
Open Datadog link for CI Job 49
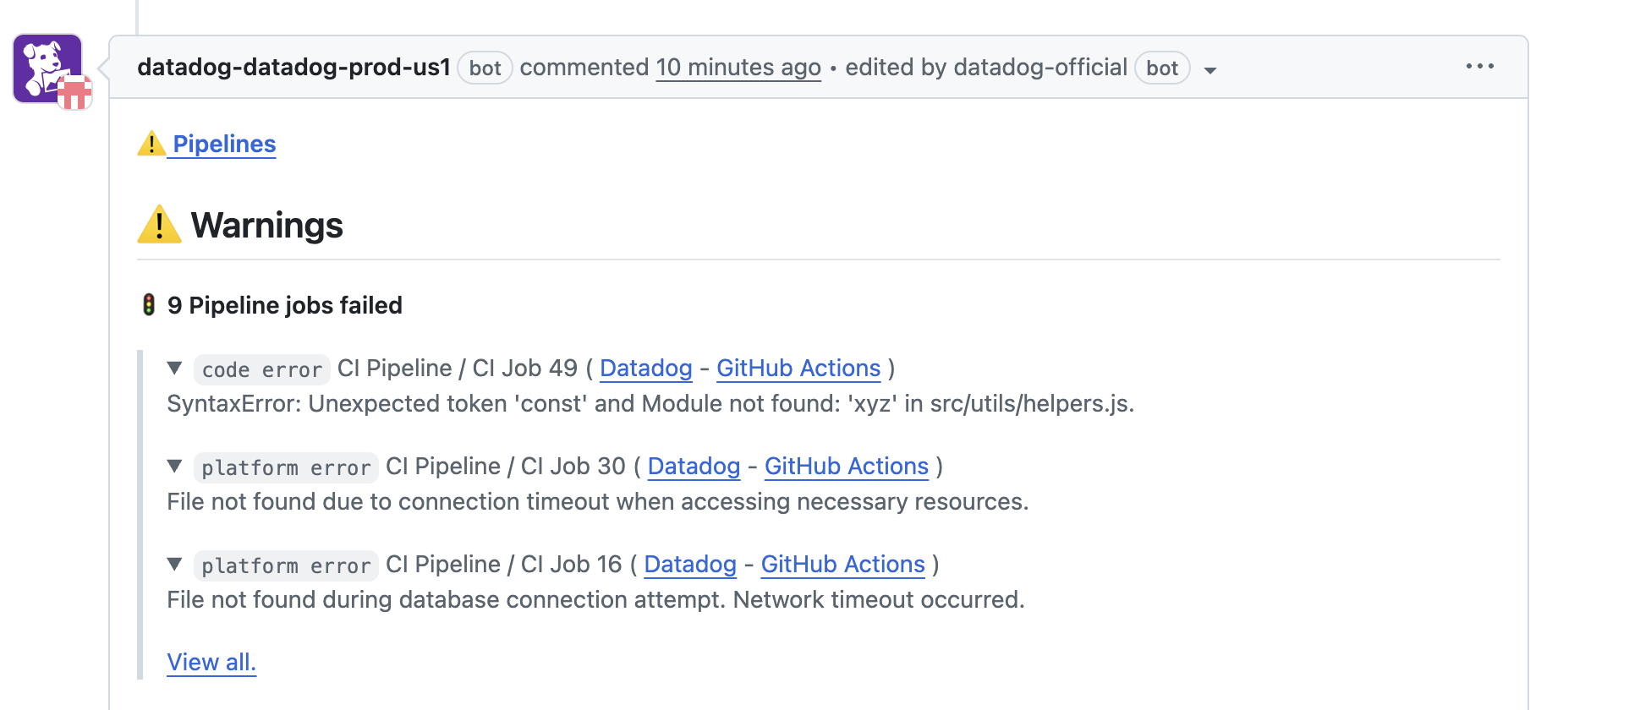646,369
